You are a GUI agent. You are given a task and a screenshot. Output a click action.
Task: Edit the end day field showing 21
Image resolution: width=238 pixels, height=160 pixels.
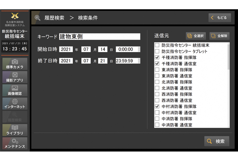point(103,61)
